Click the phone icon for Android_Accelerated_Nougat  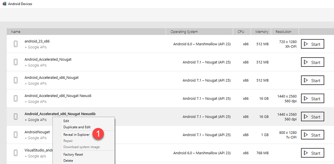click(x=16, y=62)
